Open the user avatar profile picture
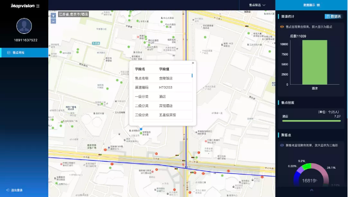The width and height of the screenshot is (348, 197). (x=24, y=26)
